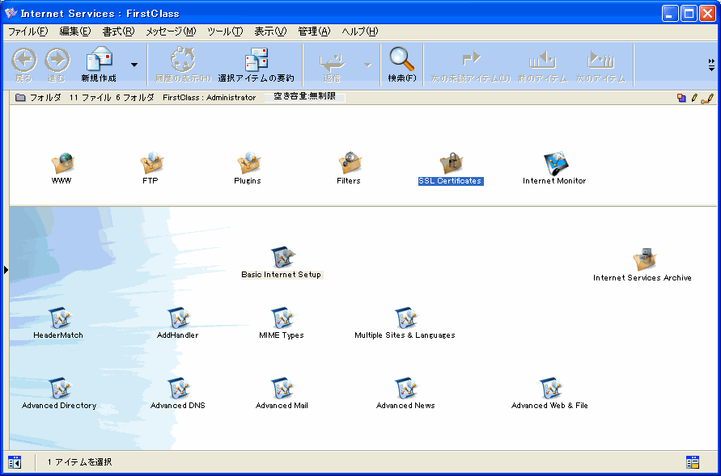Open the Plugins folder icon

click(248, 163)
